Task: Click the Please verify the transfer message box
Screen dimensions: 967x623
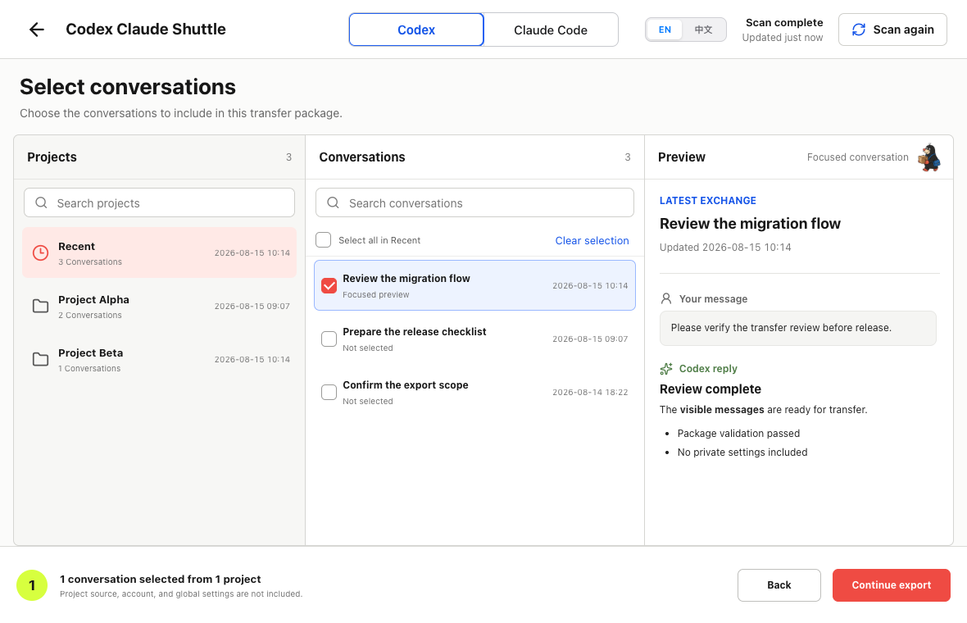Action: pos(798,328)
